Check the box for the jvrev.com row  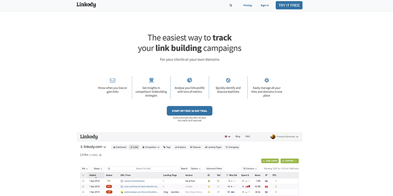[83, 187]
